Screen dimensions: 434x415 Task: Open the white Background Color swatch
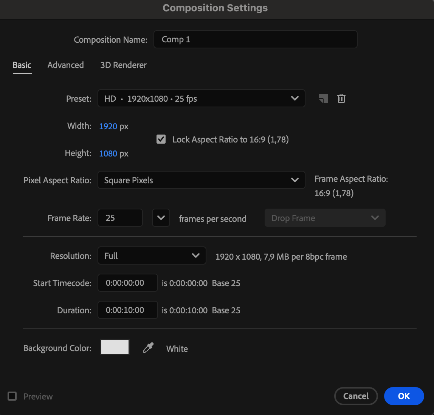(x=115, y=347)
